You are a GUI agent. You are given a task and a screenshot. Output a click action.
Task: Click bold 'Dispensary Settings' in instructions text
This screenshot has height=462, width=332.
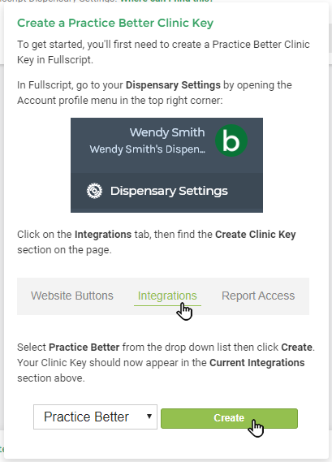coord(173,85)
